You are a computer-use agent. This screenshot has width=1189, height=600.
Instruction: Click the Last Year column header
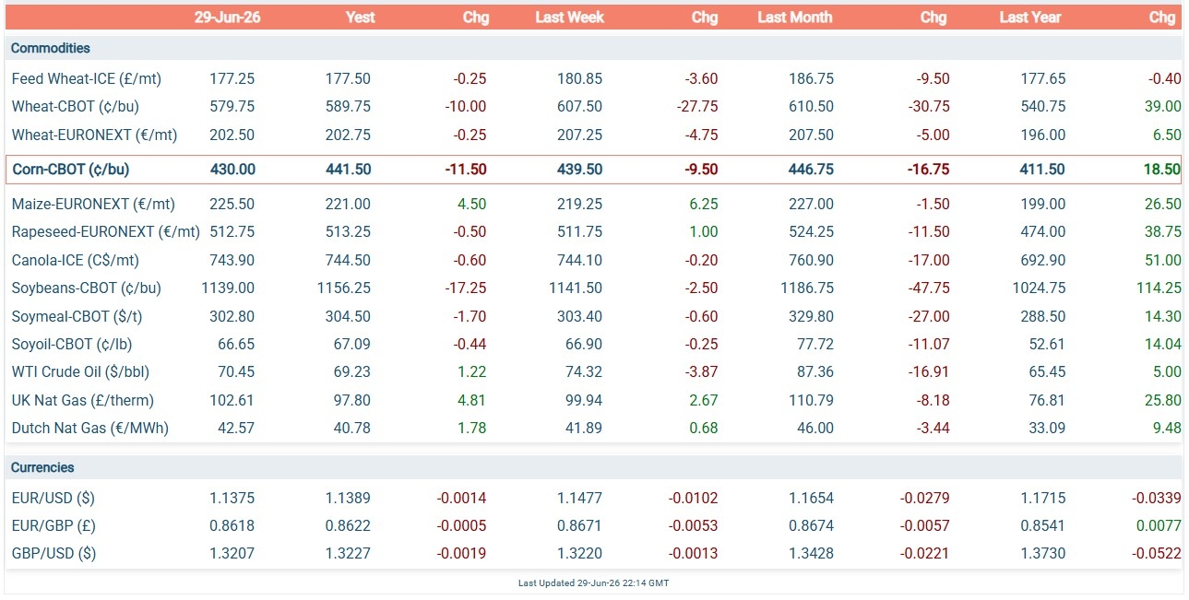click(1029, 18)
